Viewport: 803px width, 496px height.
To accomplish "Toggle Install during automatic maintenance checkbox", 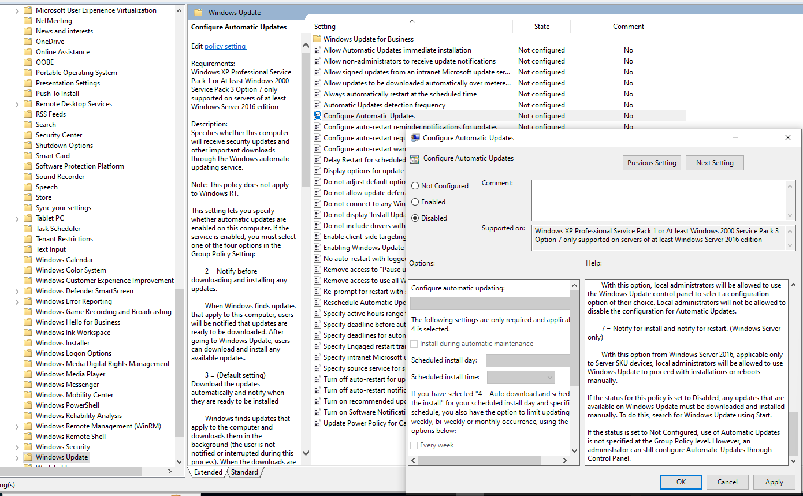I will pos(414,344).
